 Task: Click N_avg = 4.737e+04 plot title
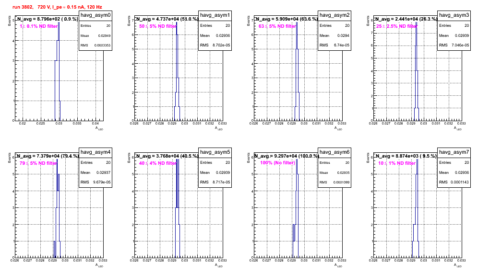click(167, 19)
